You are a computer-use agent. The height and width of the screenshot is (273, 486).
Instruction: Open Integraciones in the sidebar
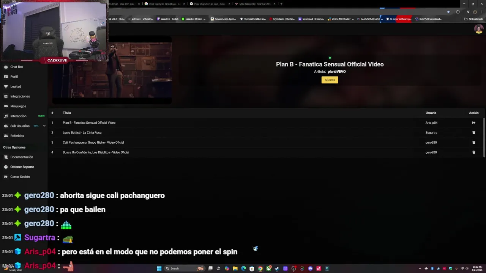20,96
